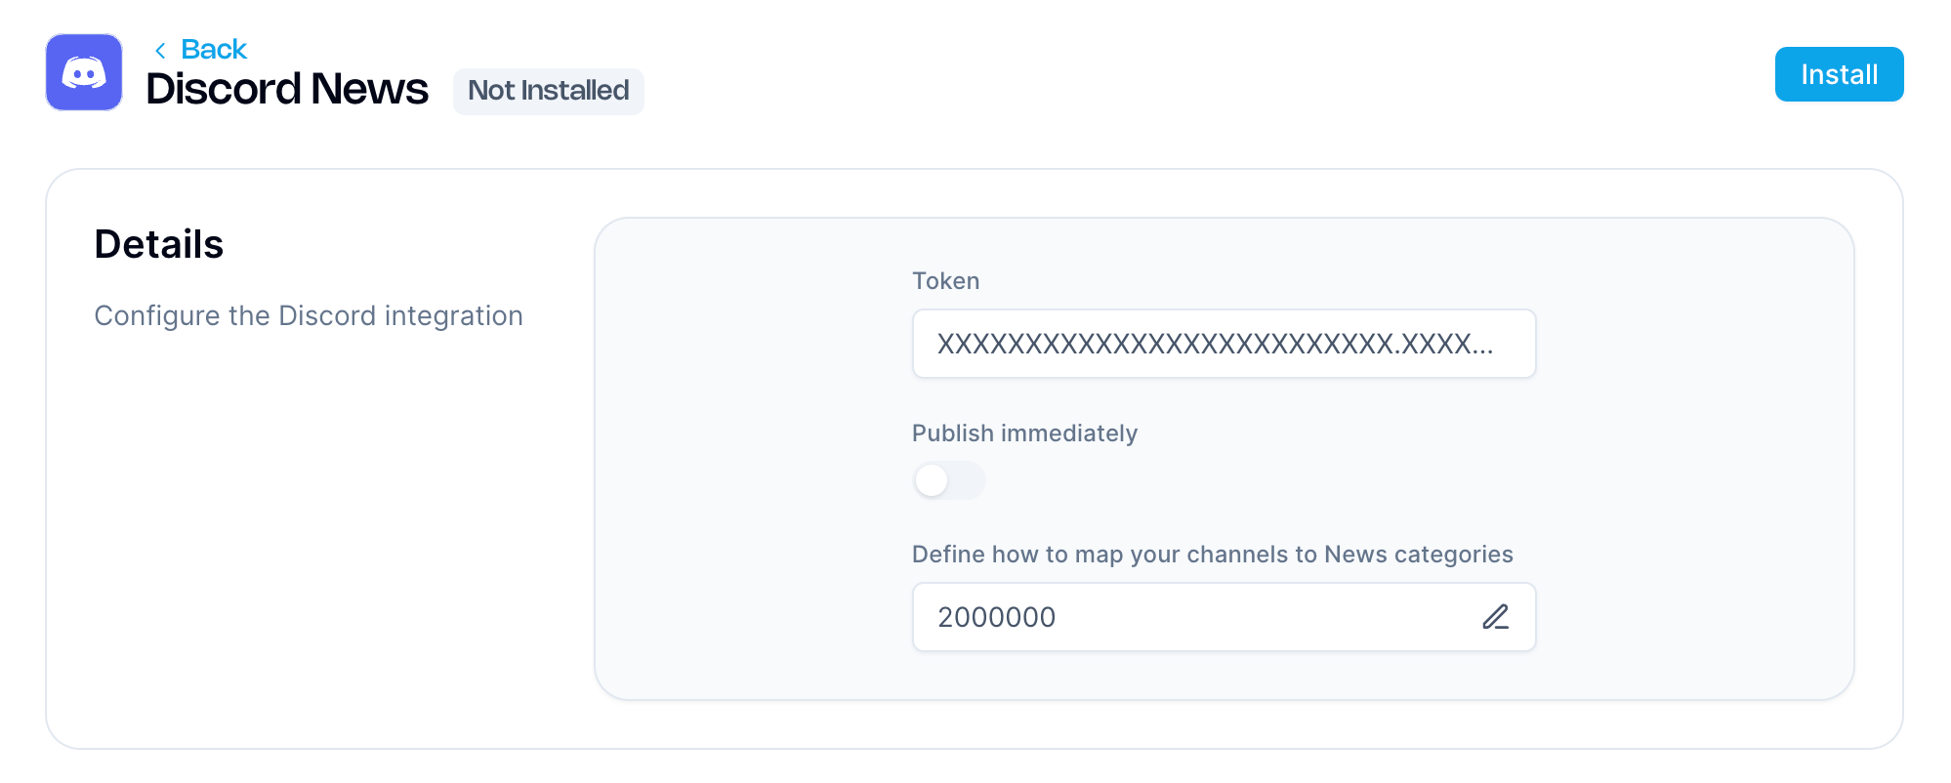This screenshot has height=783, width=1951.
Task: Click the channel mapping description label
Action: [x=1212, y=555]
